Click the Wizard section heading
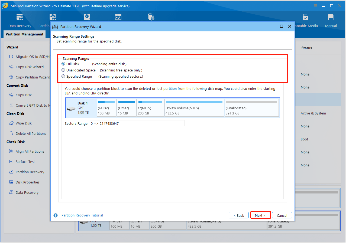346x243 pixels. click(x=12, y=47)
